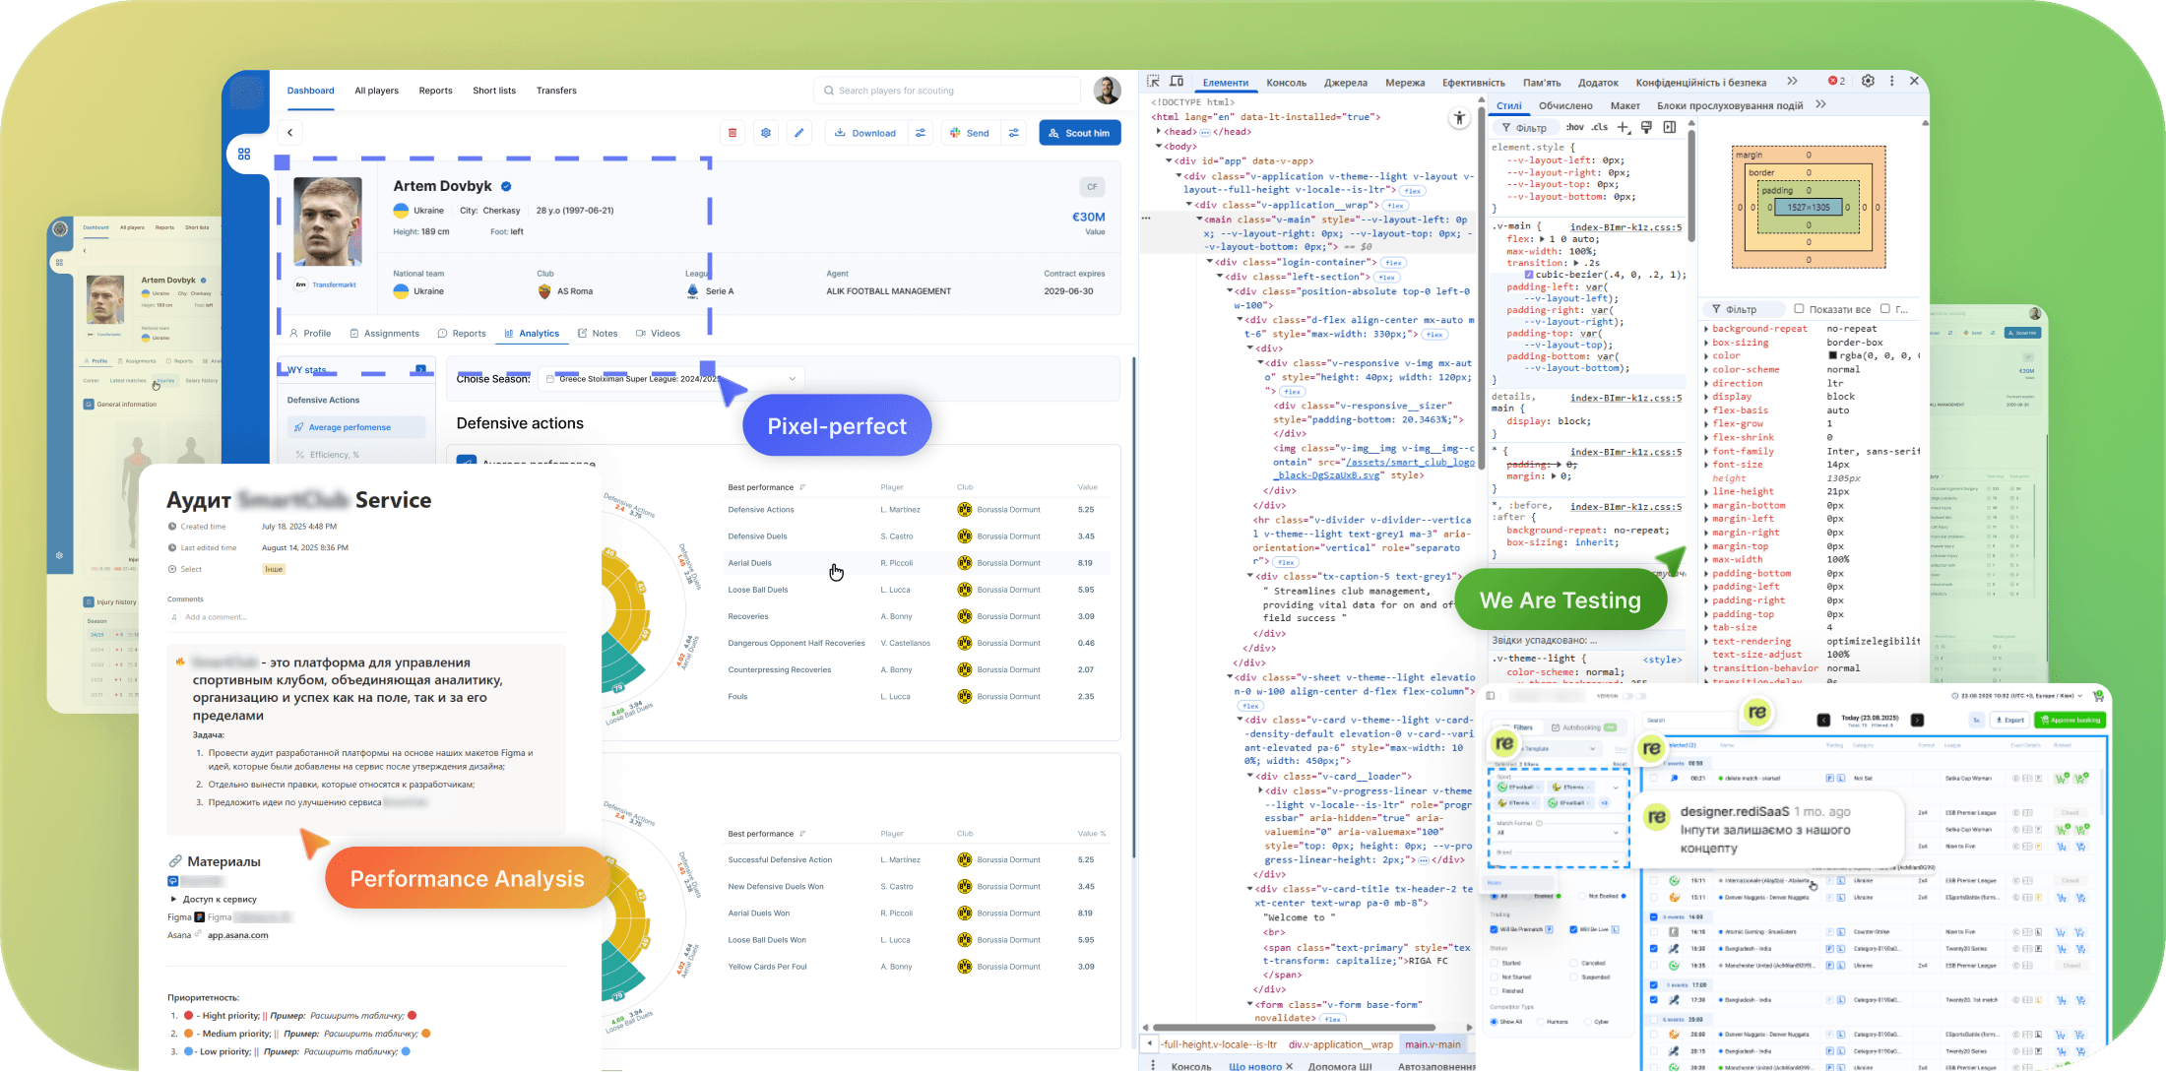The image size is (2166, 1072).
Task: Toggle DevTools device toolbar icon
Action: coord(1177,82)
